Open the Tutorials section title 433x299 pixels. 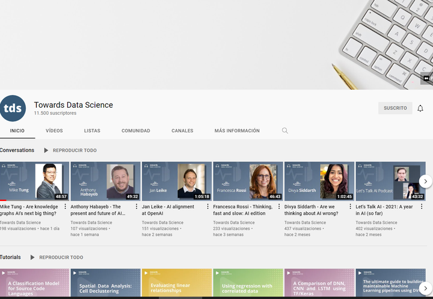(10, 257)
